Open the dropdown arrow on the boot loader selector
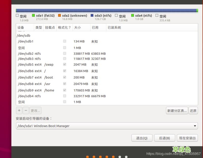Viewport: 203px width, 158px height. (195, 126)
